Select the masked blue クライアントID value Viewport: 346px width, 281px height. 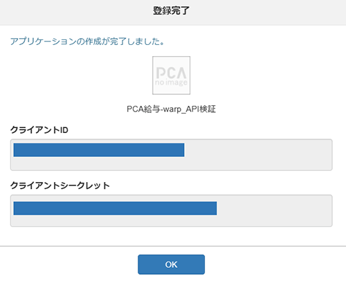point(99,150)
